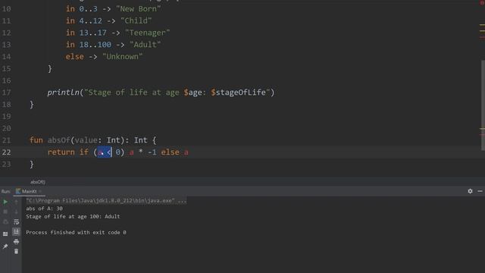Clear console with the trash icon
Image resolution: width=485 pixels, height=273 pixels.
(16, 251)
